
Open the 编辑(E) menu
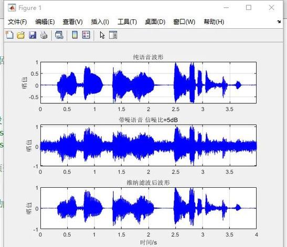pyautogui.click(x=45, y=22)
